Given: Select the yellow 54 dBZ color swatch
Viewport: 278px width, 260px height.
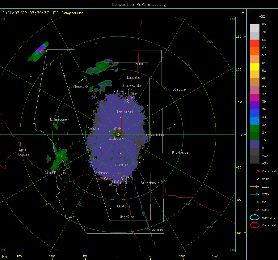Looking at the screenshot, I should tap(255, 66).
